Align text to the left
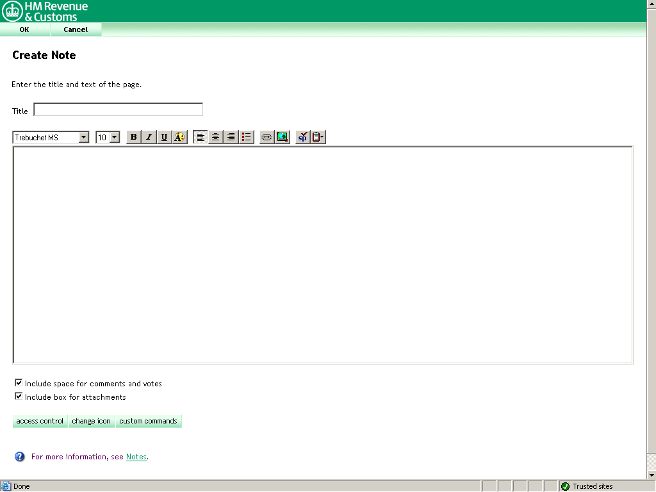656x492 pixels. 201,137
